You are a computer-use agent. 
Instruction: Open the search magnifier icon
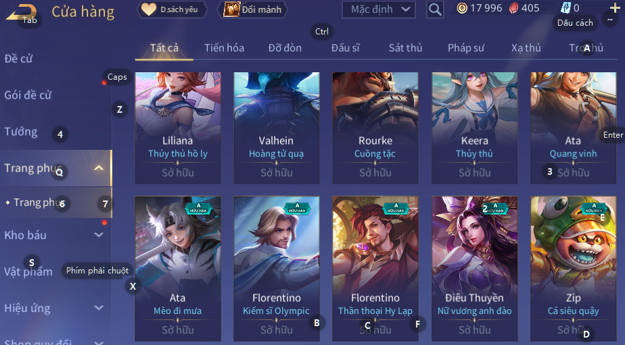[x=435, y=9]
